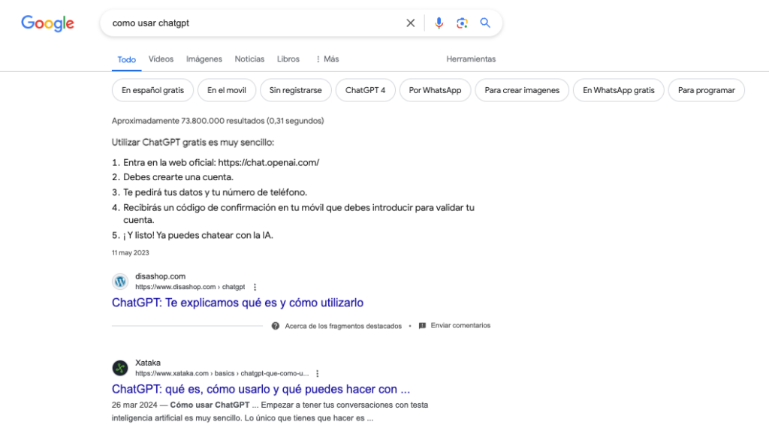This screenshot has width=769, height=428.
Task: Click the disashop.com site name
Action: [161, 276]
